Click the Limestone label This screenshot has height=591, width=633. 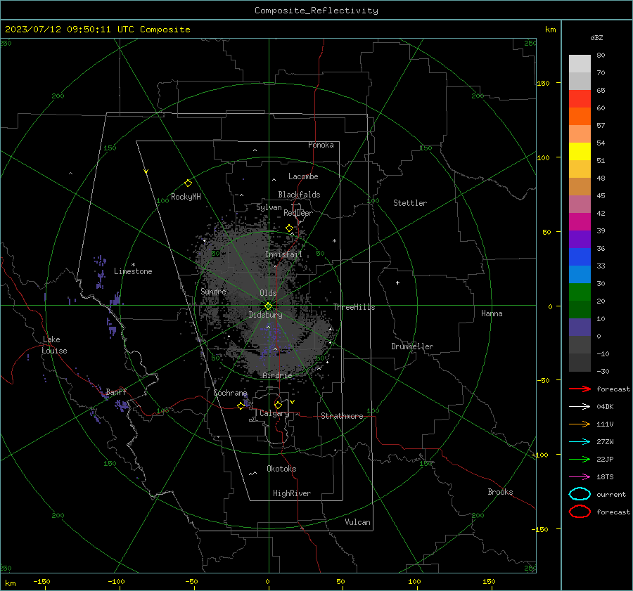133,271
